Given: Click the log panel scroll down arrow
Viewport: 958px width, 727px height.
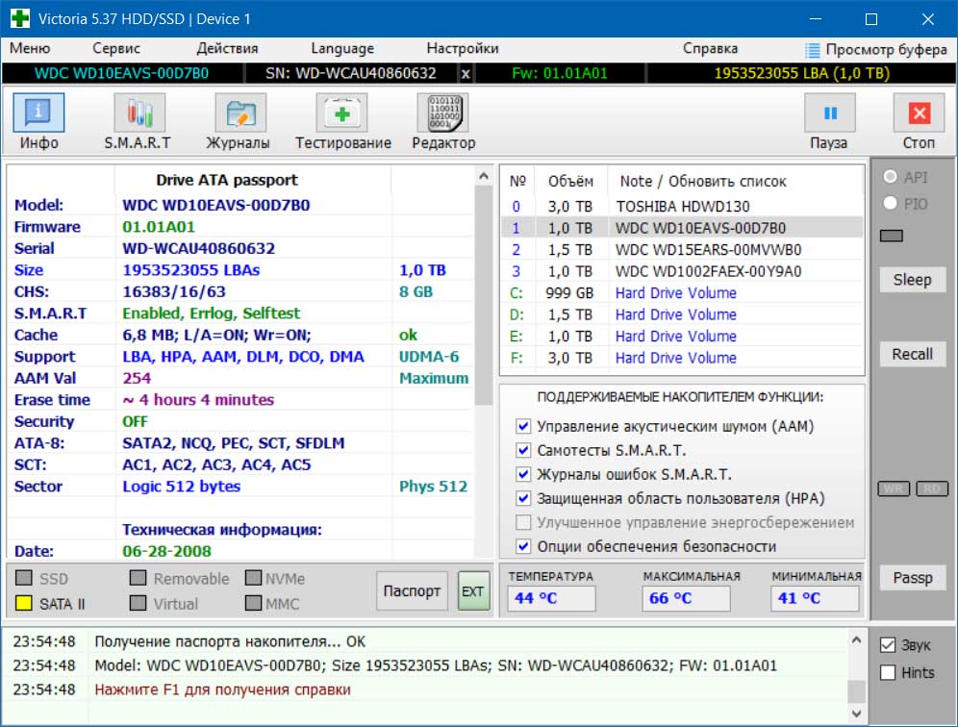Looking at the screenshot, I should [x=857, y=713].
